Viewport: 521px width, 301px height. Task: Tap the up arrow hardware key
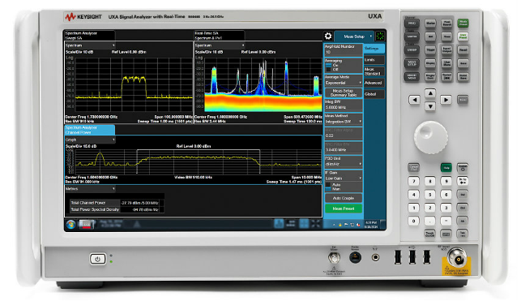coord(430,93)
